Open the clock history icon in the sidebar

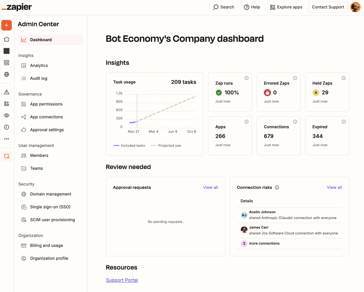point(6,127)
